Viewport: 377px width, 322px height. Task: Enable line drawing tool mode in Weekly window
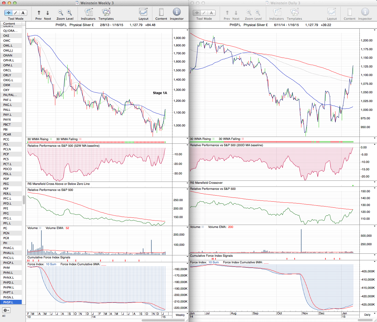(x=16, y=13)
